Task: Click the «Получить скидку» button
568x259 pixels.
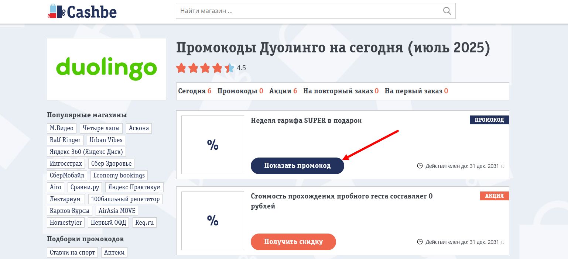Action: click(x=293, y=242)
